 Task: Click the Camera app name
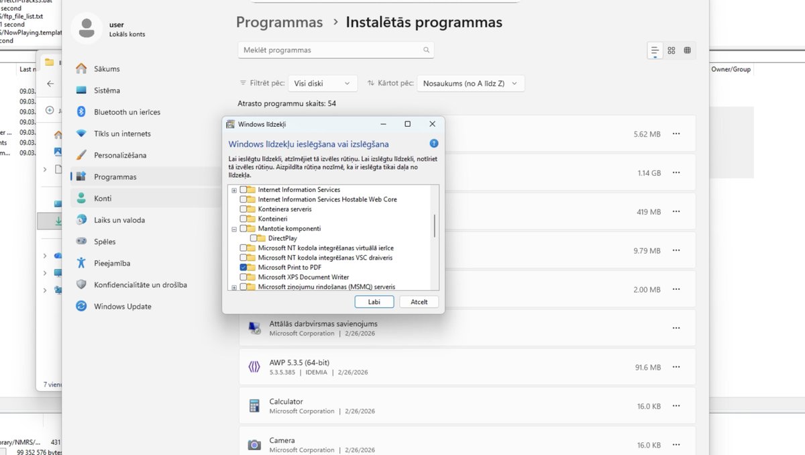pos(282,440)
